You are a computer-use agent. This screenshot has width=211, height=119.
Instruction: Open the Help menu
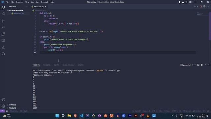click(52, 2)
